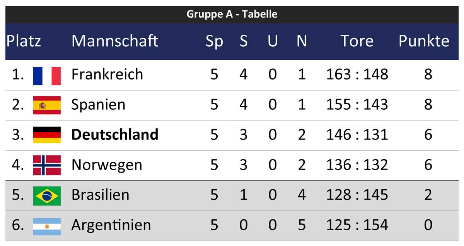Click the 125 : 154 goals value
The width and height of the screenshot is (464, 246).
357,225
